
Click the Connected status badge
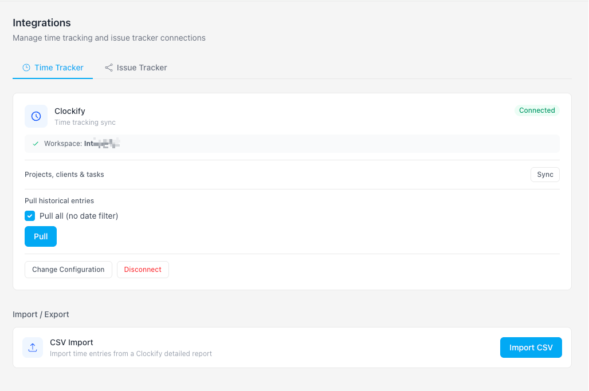(537, 110)
